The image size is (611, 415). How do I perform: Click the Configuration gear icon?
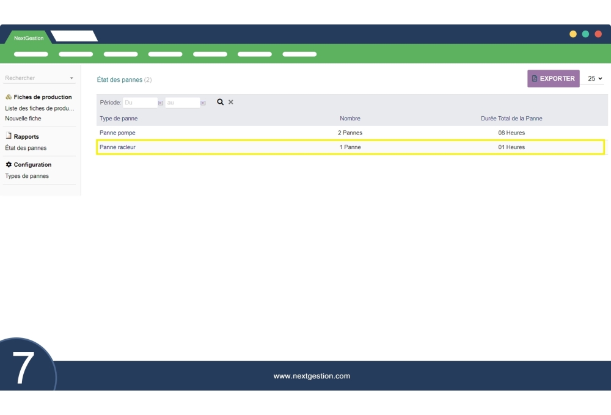click(9, 164)
